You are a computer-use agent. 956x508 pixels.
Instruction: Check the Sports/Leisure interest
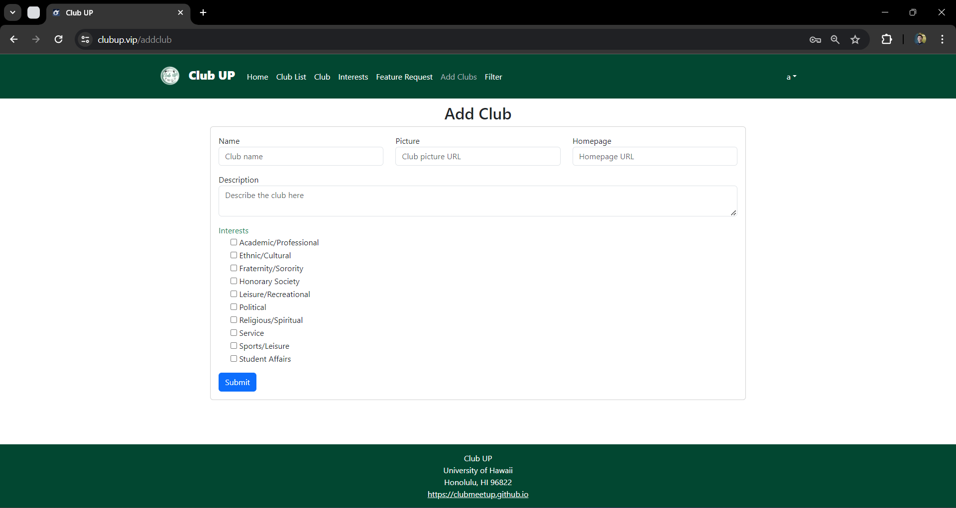click(x=234, y=346)
